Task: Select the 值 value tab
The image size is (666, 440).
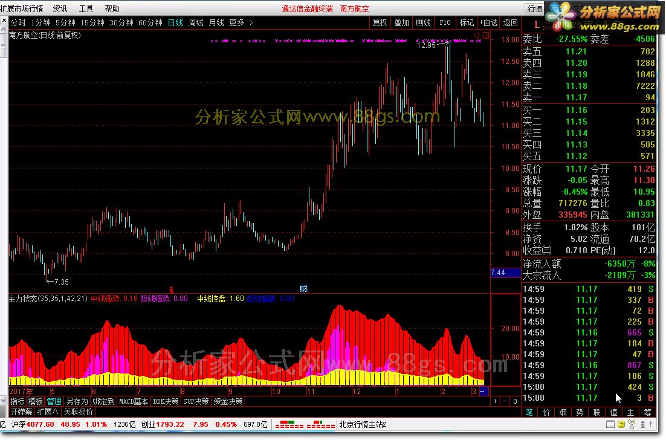Action: pos(614,412)
